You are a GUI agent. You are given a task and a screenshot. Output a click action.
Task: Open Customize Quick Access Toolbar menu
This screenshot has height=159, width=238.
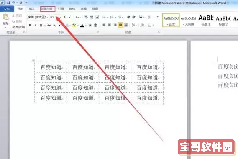coord(26,3)
